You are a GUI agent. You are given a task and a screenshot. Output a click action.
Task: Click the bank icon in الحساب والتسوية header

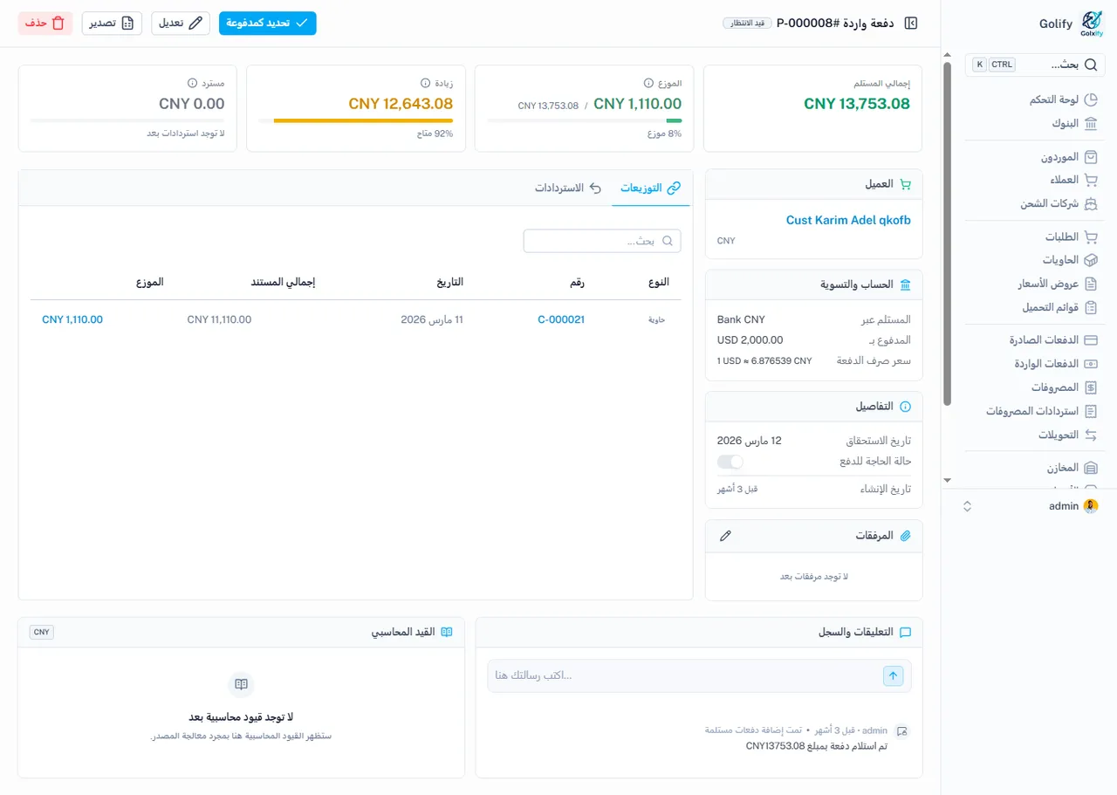[x=905, y=285]
